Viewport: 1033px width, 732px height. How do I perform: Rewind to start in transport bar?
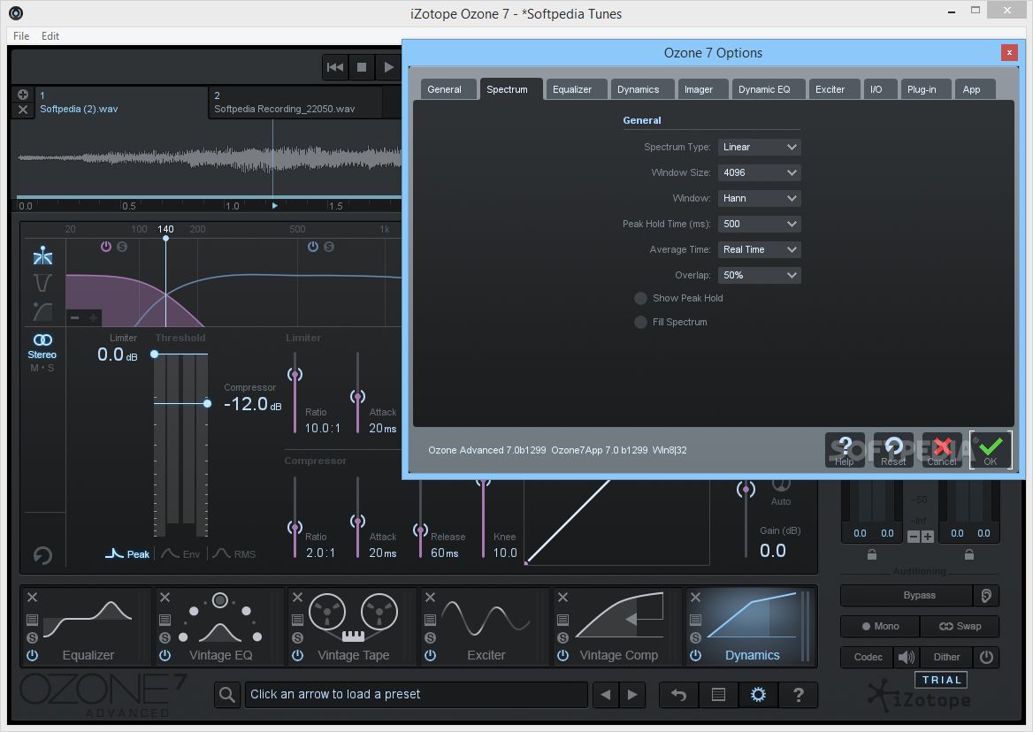click(x=334, y=67)
